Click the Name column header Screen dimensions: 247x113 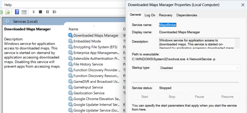coord(73,29)
